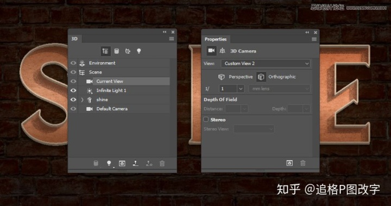This screenshot has width=391, height=206.
Task: Click the scale input field showing 1
Action: click(x=228, y=89)
